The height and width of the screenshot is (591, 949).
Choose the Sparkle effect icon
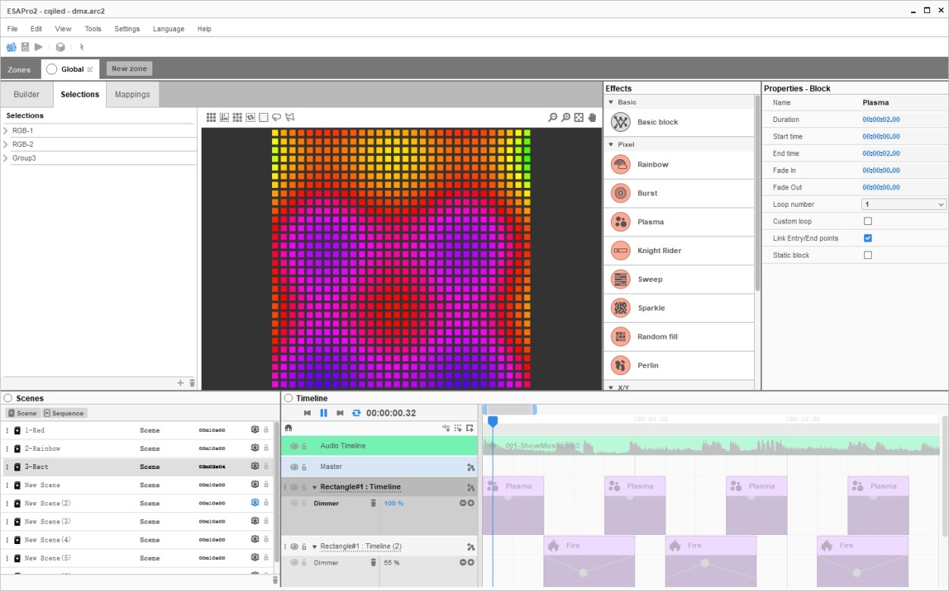(x=621, y=308)
